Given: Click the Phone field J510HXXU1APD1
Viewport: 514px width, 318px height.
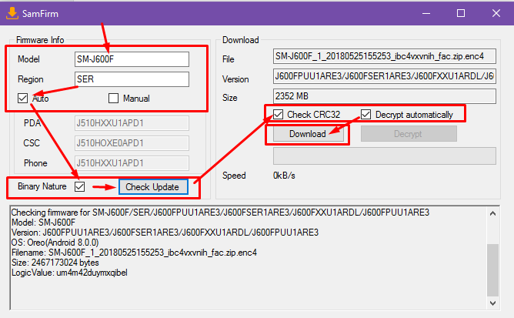Looking at the screenshot, I should coord(132,163).
